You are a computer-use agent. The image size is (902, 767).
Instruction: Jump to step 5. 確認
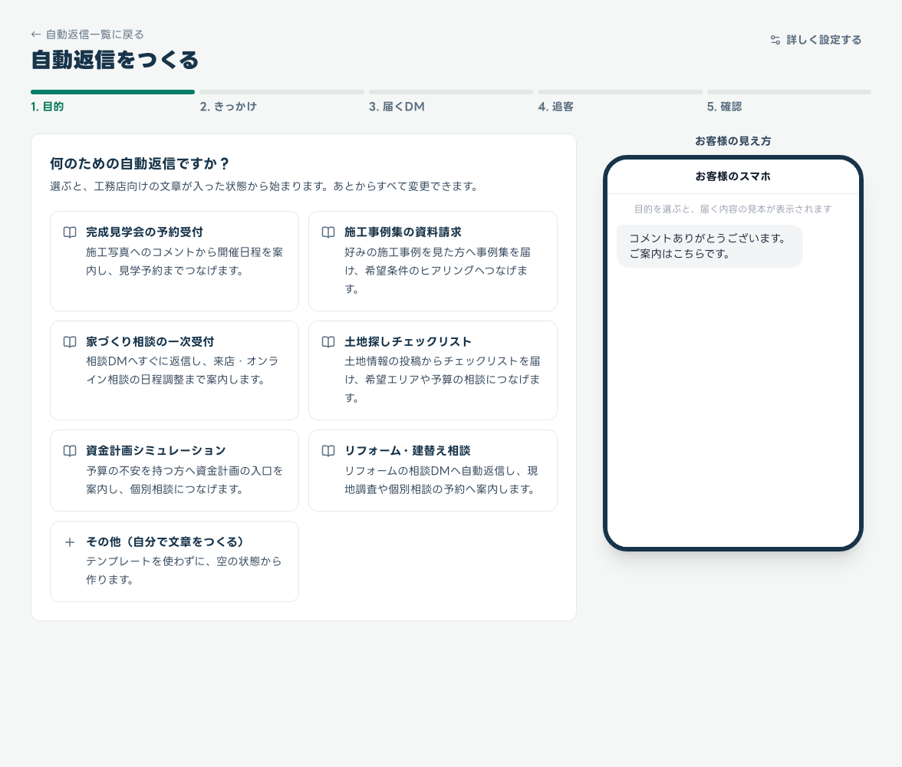[724, 107]
